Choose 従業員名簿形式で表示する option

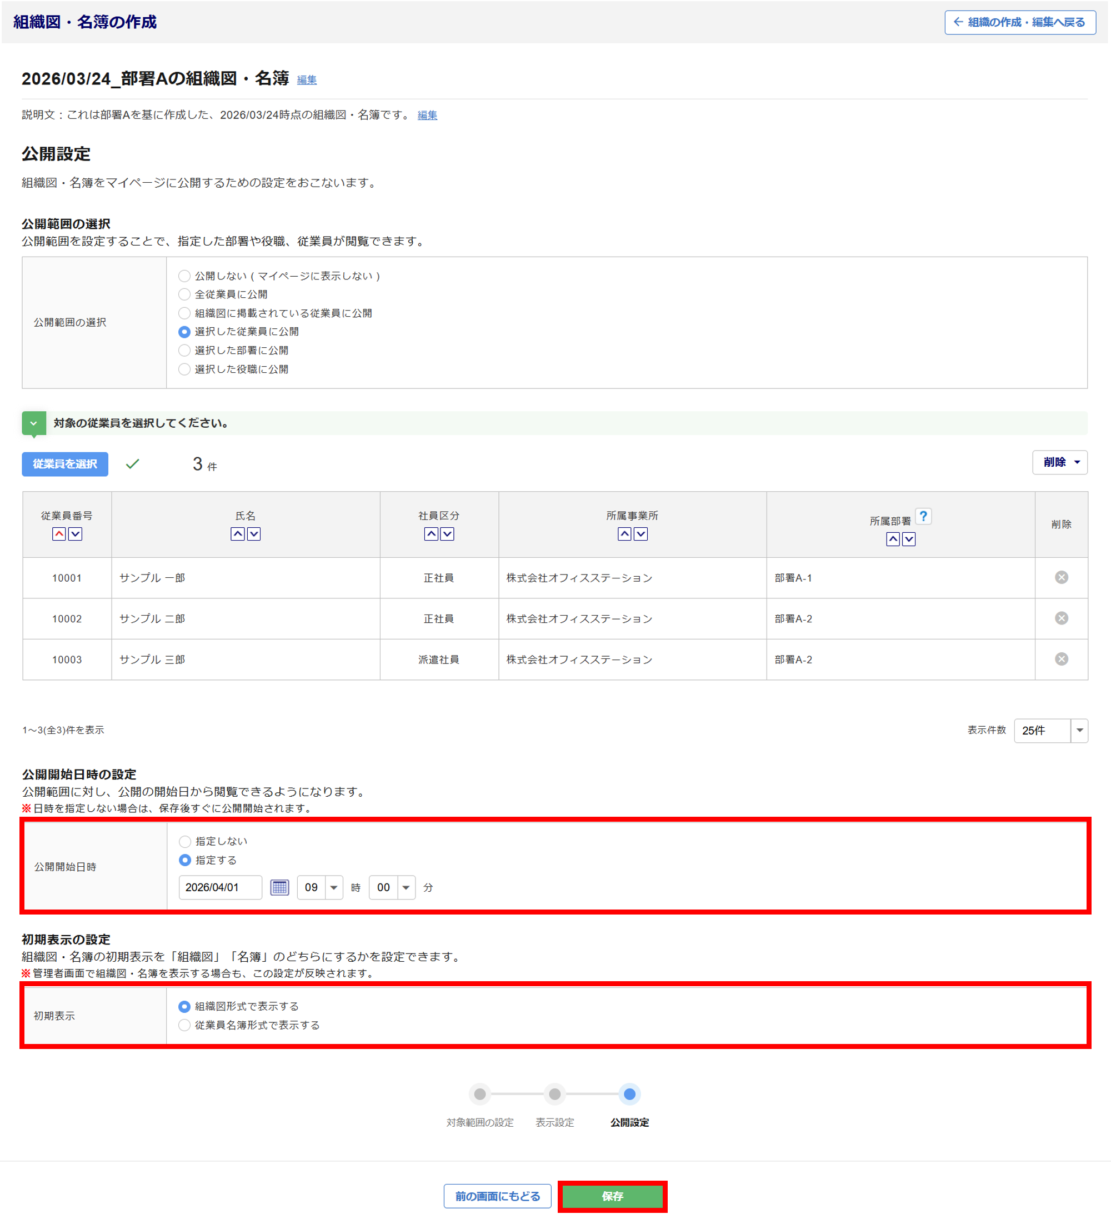tap(184, 1026)
